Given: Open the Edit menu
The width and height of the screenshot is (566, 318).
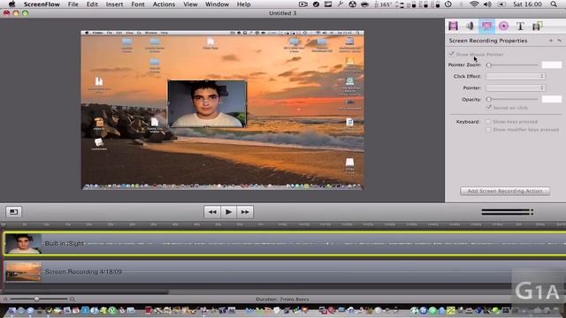Looking at the screenshot, I should pyautogui.click(x=92, y=4).
